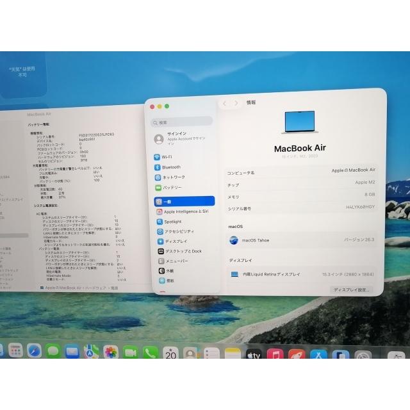Click the 天気 unavailable widget
The width and height of the screenshot is (410, 410).
pos(23,75)
